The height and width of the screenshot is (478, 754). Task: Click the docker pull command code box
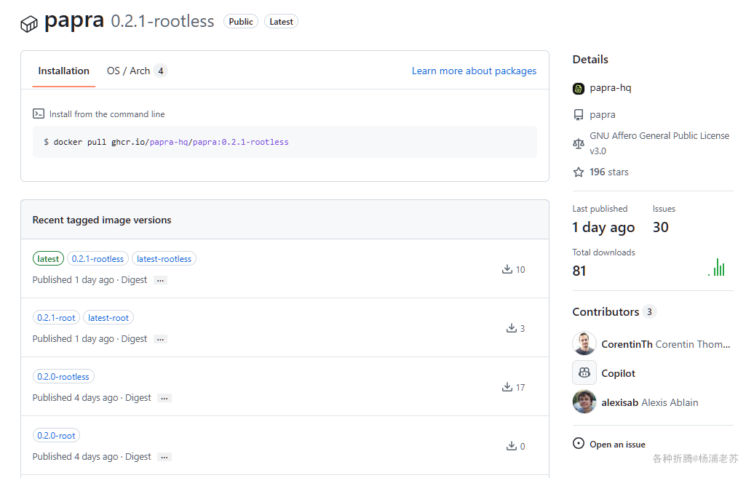pyautogui.click(x=285, y=142)
